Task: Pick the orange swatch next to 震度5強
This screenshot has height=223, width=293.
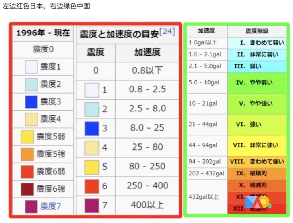Action: coord(27,154)
